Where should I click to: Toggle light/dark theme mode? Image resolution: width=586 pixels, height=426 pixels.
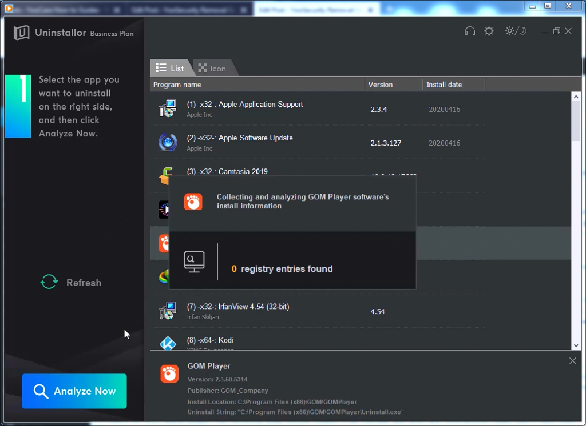click(516, 31)
